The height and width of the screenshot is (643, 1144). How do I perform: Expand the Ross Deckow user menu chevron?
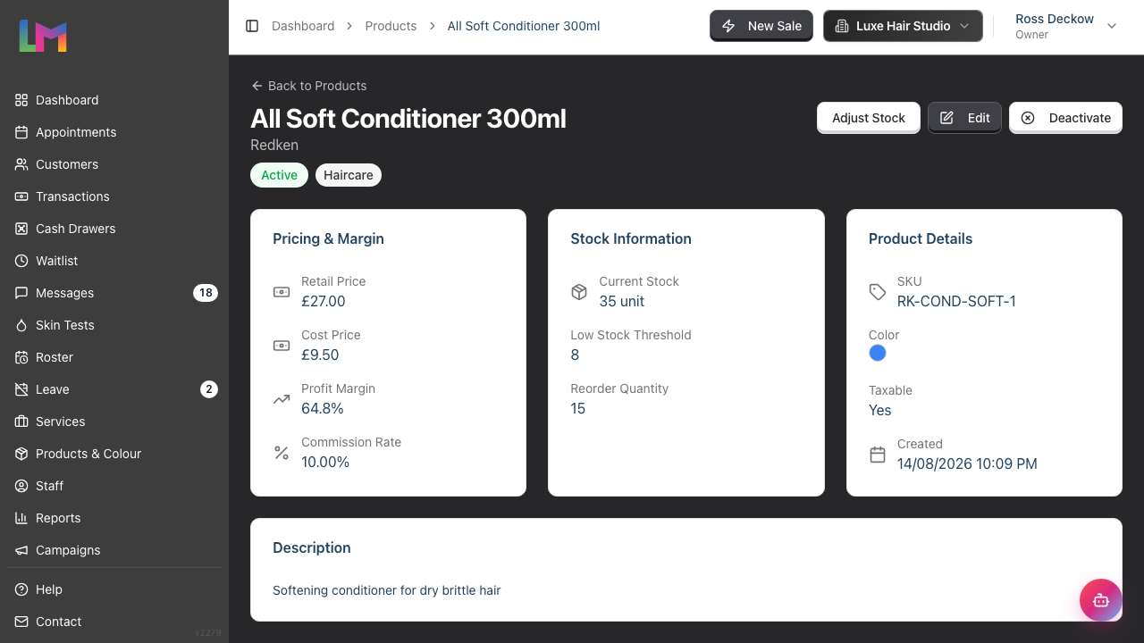tap(1112, 26)
